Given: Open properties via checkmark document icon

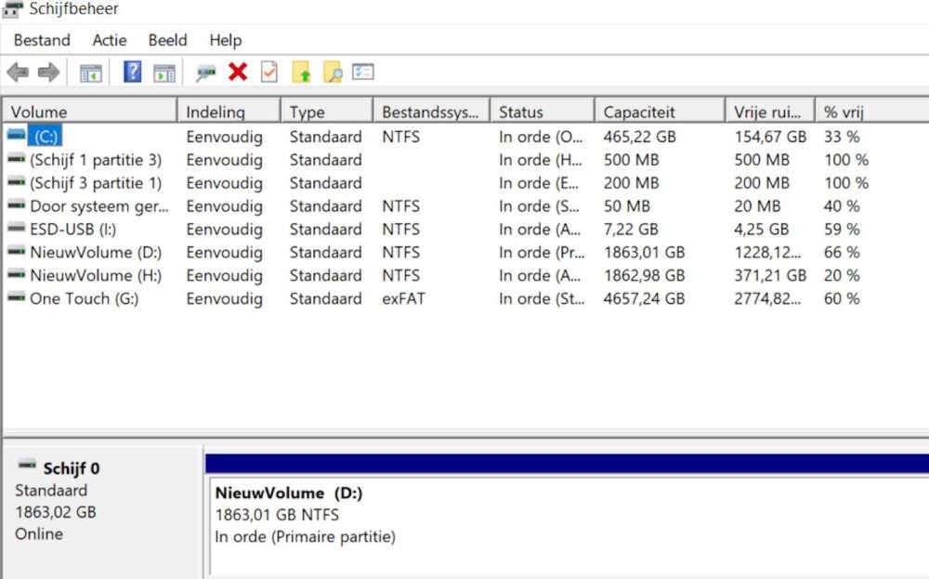Looking at the screenshot, I should [269, 72].
